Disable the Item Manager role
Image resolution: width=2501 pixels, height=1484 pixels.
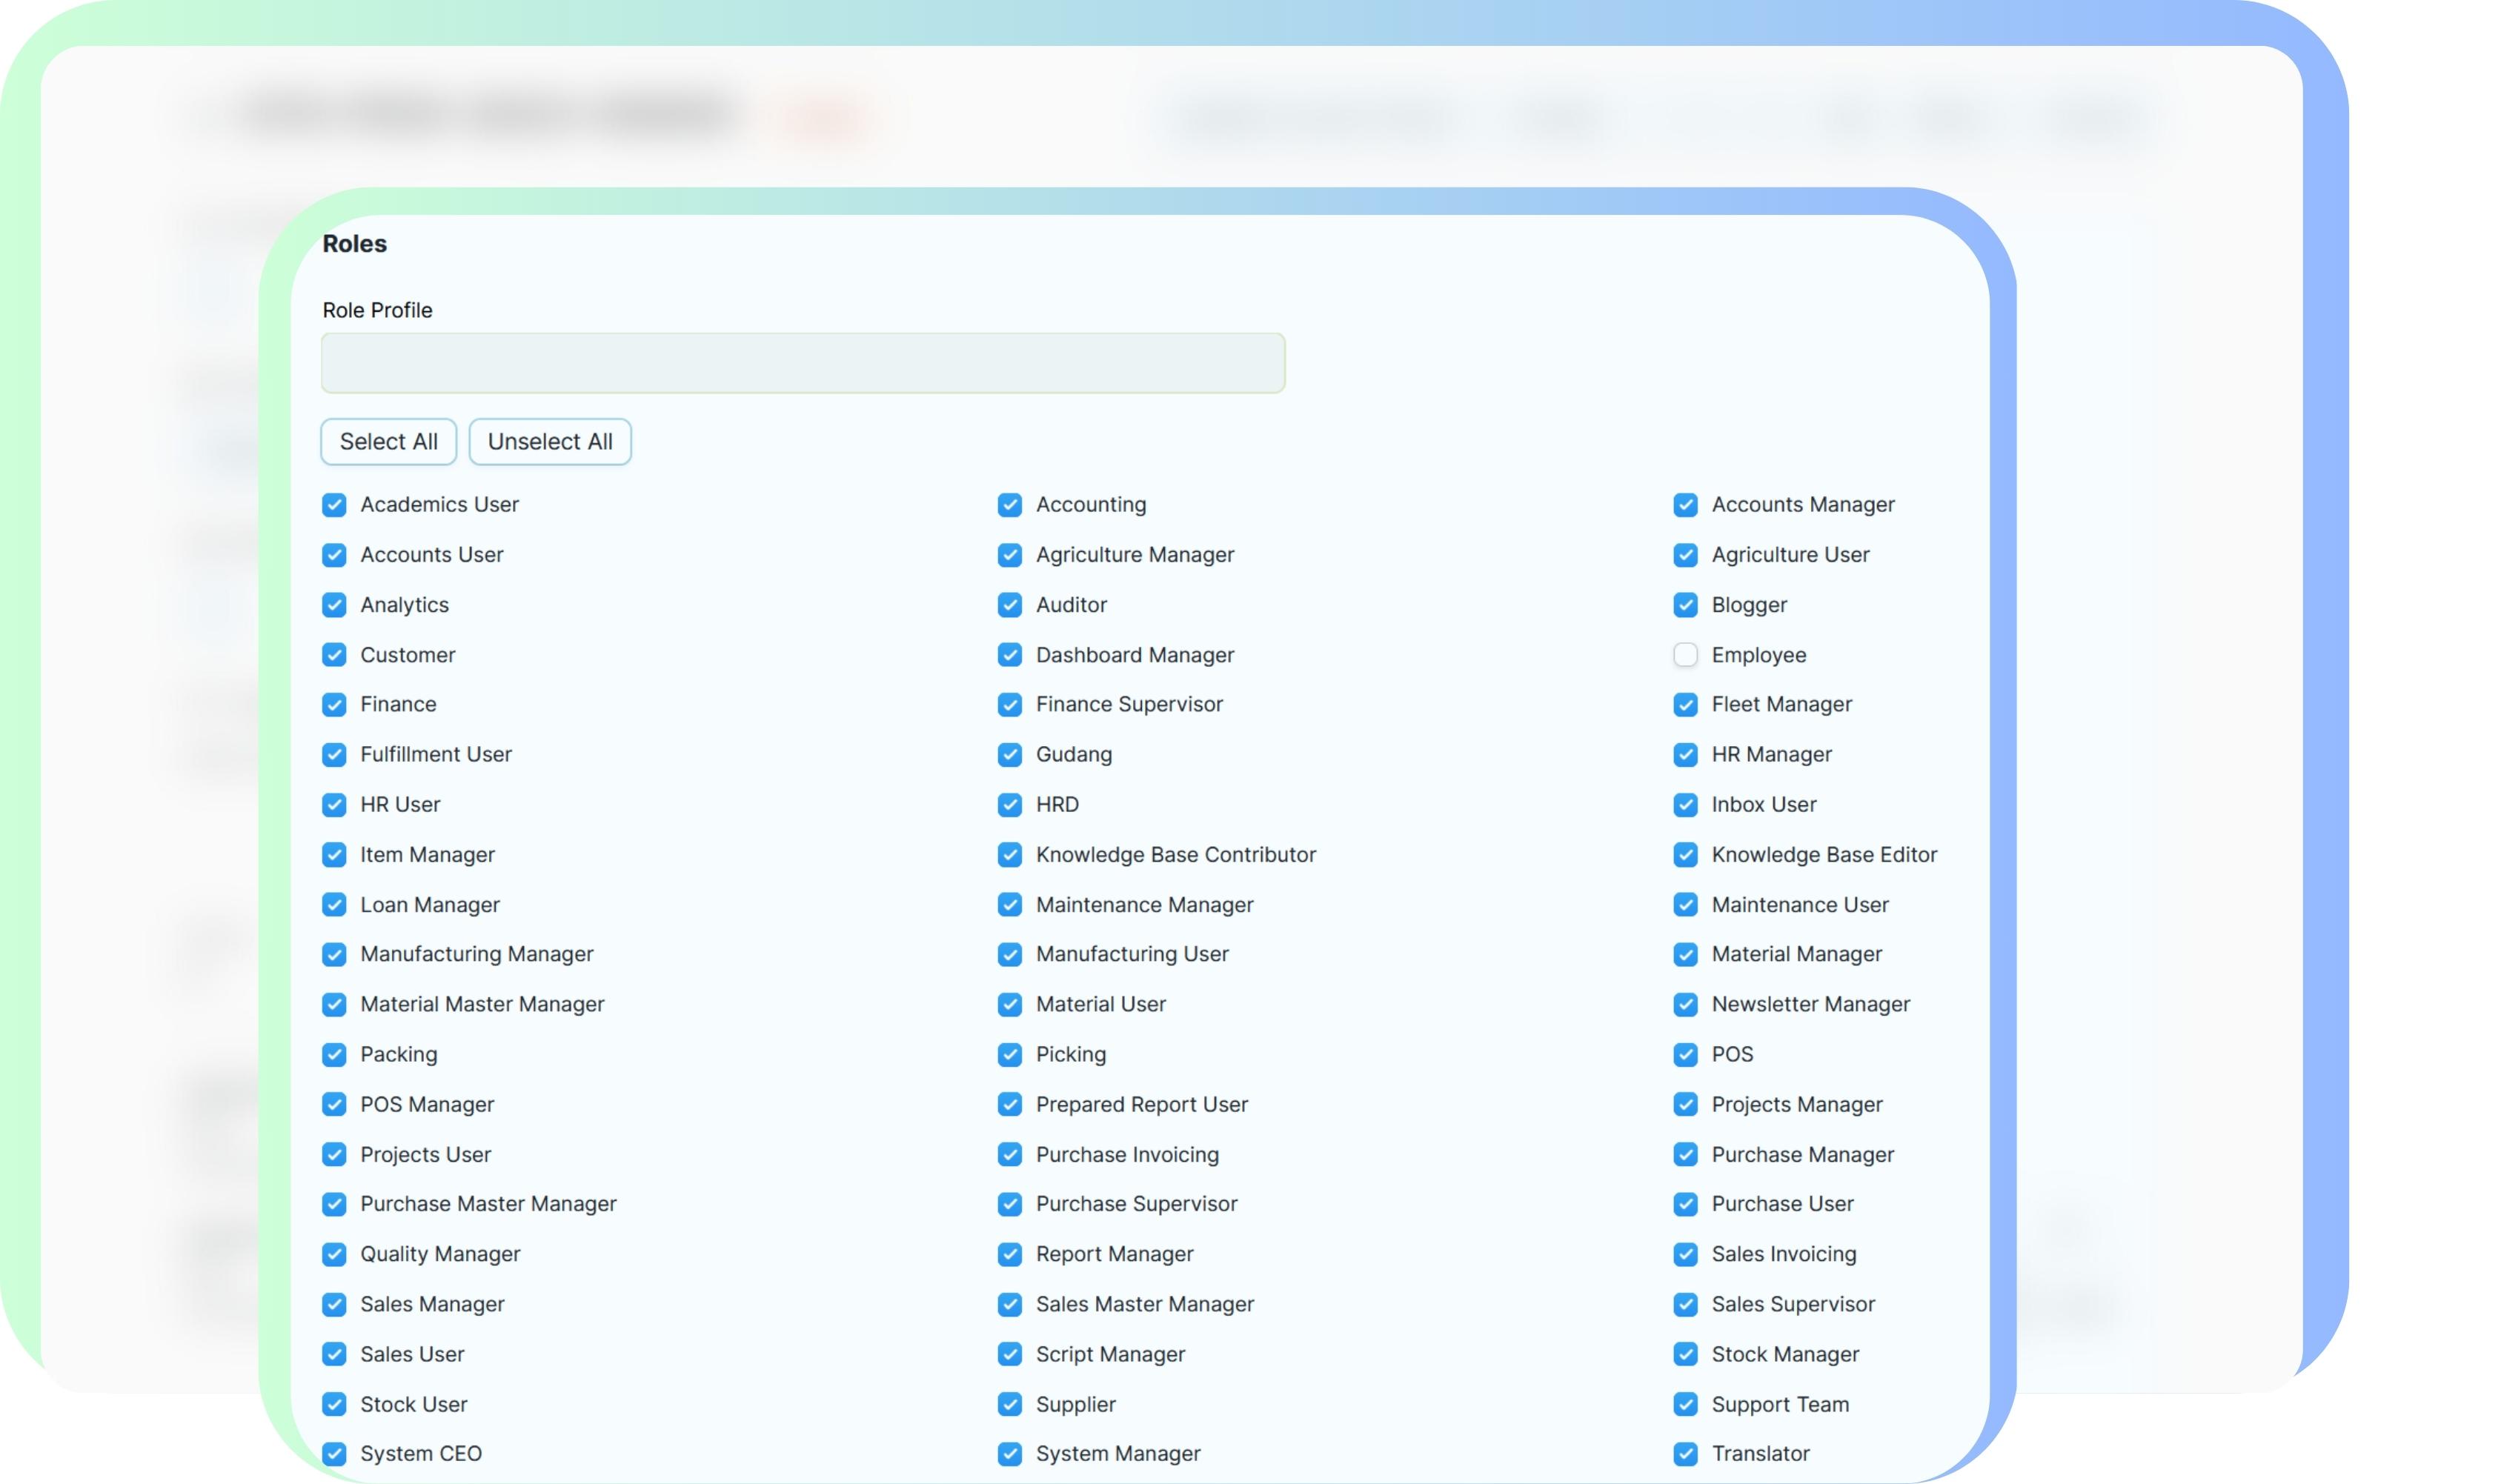(x=334, y=855)
